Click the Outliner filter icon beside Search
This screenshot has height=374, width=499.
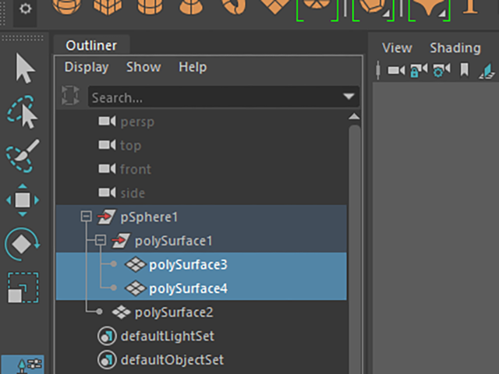pyautogui.click(x=70, y=95)
